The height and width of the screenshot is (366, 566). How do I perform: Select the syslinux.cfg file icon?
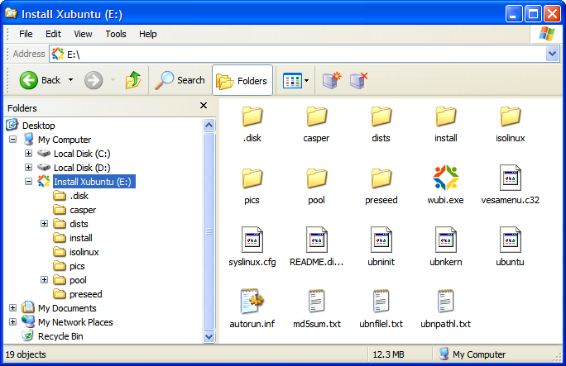coord(252,240)
